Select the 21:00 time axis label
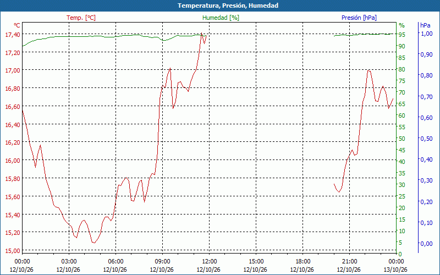This screenshot has height=275, width=440. pos(350,262)
